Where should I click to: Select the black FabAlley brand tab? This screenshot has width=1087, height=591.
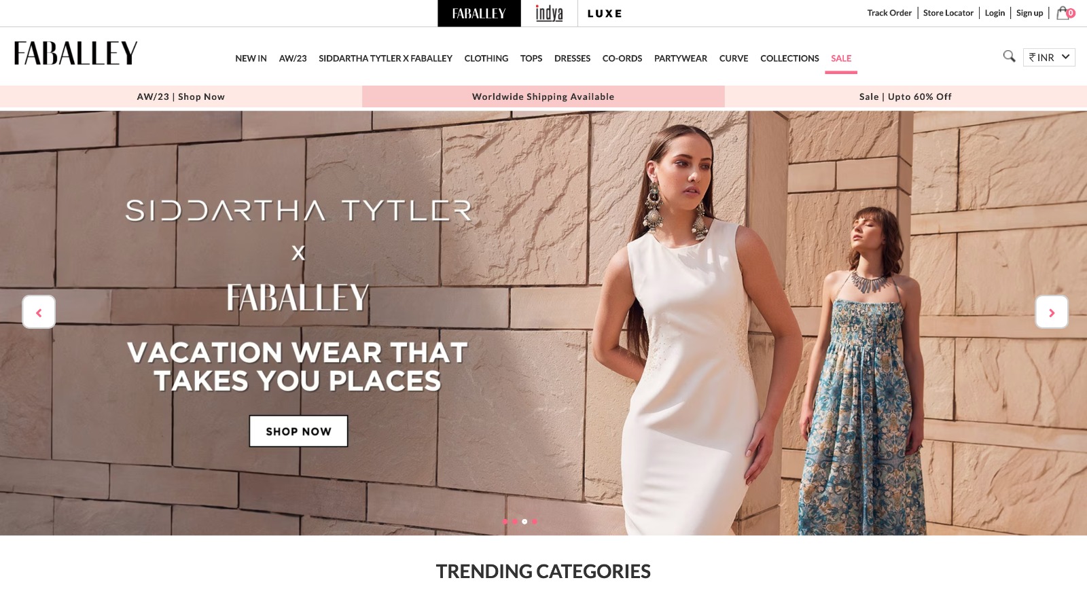tap(479, 14)
